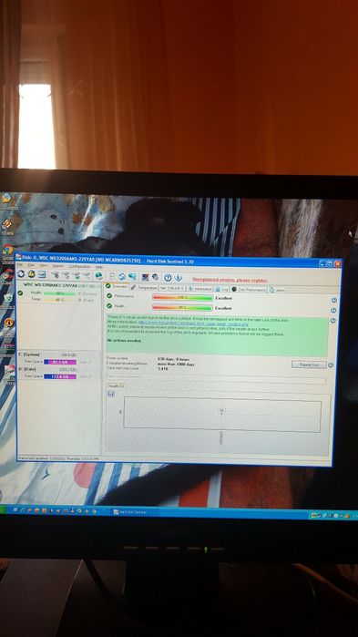Click the blank document report toolbar icon
This screenshot has width=358, height=637.
(x=112, y=276)
